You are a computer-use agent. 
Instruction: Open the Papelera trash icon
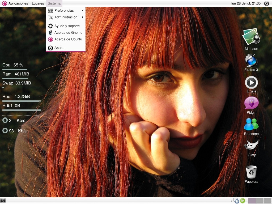click(x=251, y=172)
